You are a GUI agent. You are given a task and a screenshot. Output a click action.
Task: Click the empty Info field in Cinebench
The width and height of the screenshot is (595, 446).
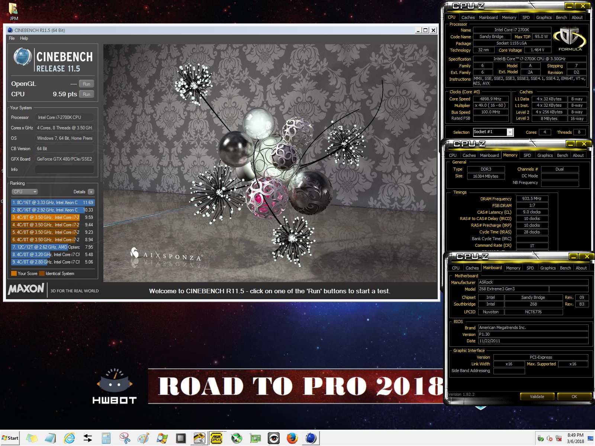click(x=64, y=169)
